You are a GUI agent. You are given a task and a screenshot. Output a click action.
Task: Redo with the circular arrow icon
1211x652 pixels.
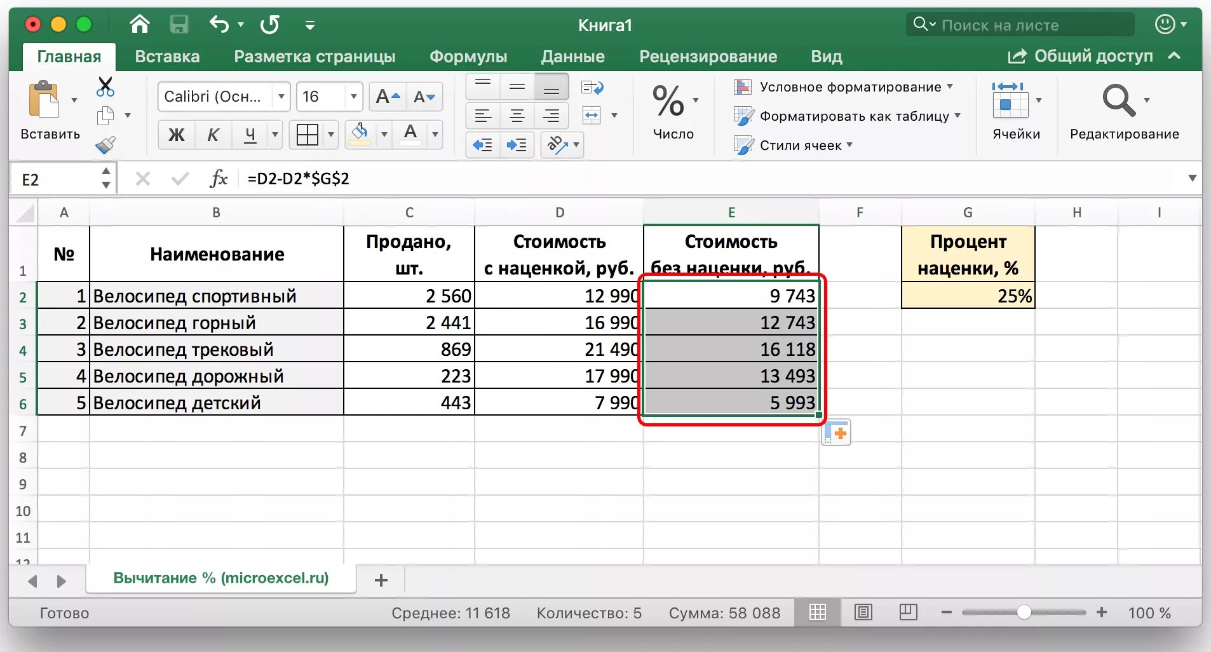pyautogui.click(x=270, y=25)
